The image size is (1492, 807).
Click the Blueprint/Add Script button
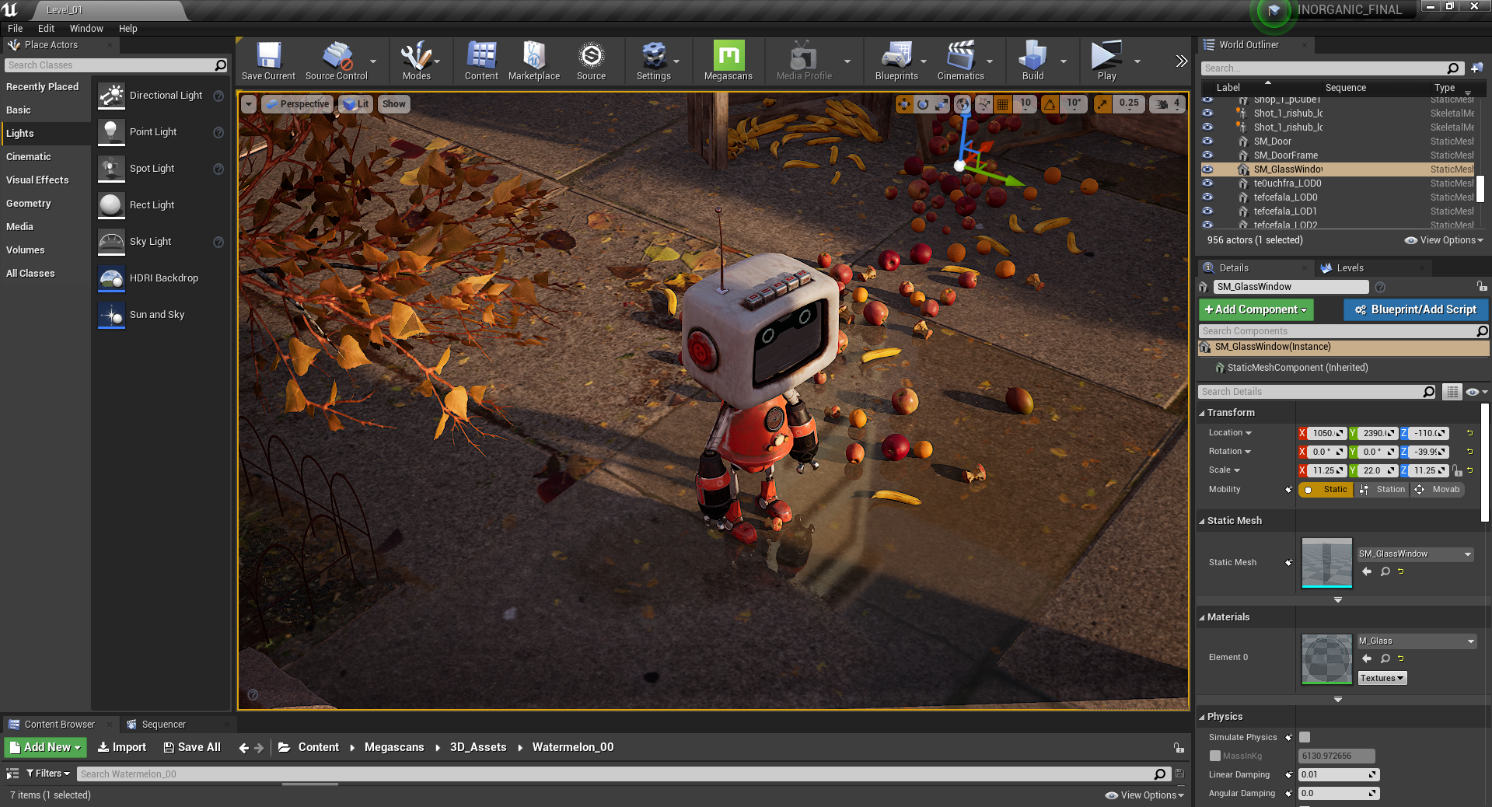pos(1415,309)
